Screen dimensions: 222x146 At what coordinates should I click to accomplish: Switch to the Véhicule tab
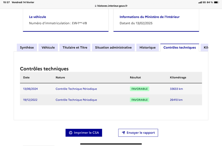(x=48, y=48)
